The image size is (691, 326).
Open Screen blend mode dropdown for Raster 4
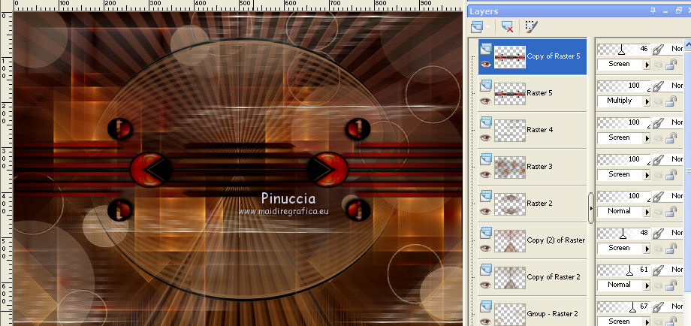tap(647, 138)
